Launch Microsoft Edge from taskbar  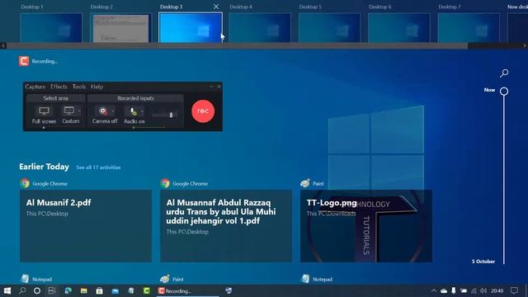(68, 290)
